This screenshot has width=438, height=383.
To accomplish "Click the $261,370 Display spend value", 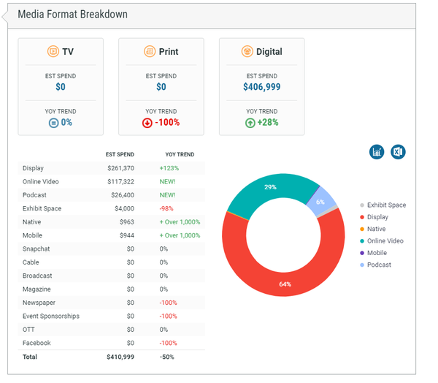I will tap(120, 168).
